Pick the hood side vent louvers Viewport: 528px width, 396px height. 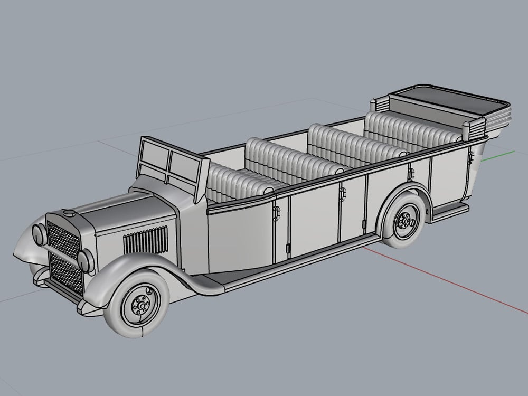146,240
